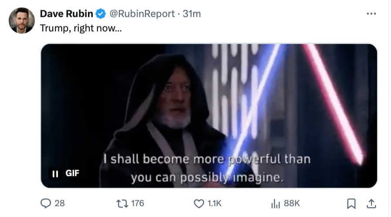Like the tweet with heart icon
Viewport: 391px width, 217px height.
coord(199,204)
